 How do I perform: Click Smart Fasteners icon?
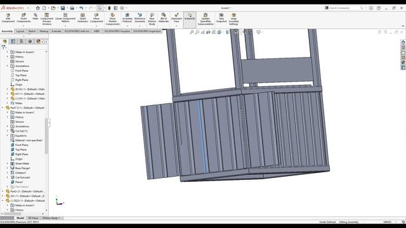[82, 18]
